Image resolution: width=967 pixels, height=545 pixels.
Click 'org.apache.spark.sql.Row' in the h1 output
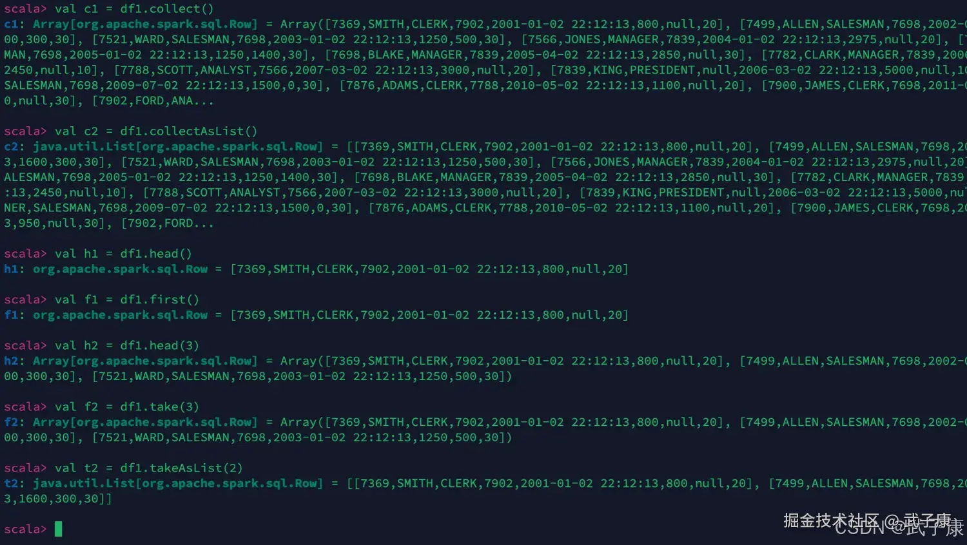click(x=121, y=269)
